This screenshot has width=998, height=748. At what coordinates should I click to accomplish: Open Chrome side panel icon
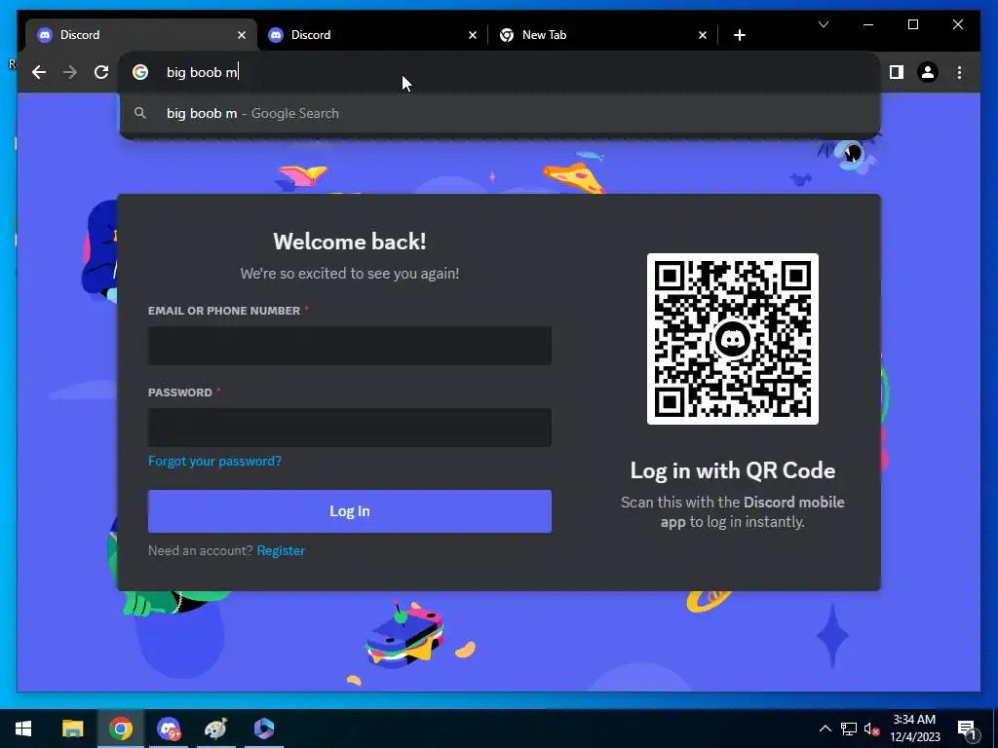[897, 72]
